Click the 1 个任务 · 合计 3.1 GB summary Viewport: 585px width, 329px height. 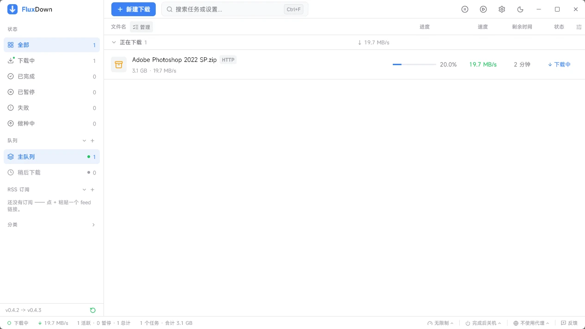tap(166, 323)
